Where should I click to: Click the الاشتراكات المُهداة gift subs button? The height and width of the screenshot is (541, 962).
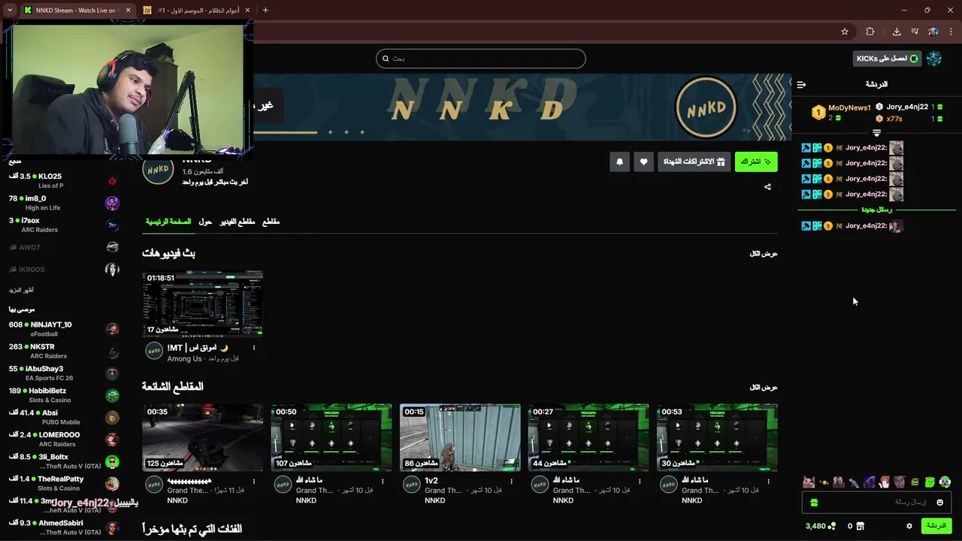coord(694,162)
